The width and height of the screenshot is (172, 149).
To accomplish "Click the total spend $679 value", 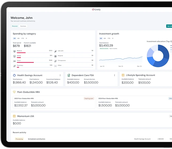I will (16, 46).
